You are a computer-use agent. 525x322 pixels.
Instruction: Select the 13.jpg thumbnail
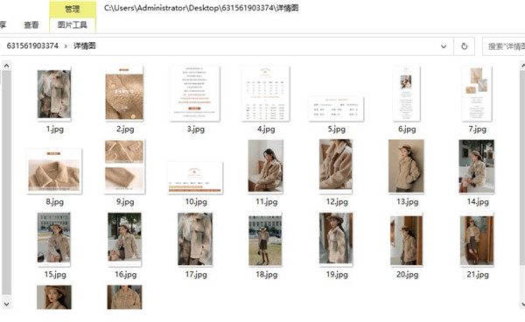tap(406, 167)
